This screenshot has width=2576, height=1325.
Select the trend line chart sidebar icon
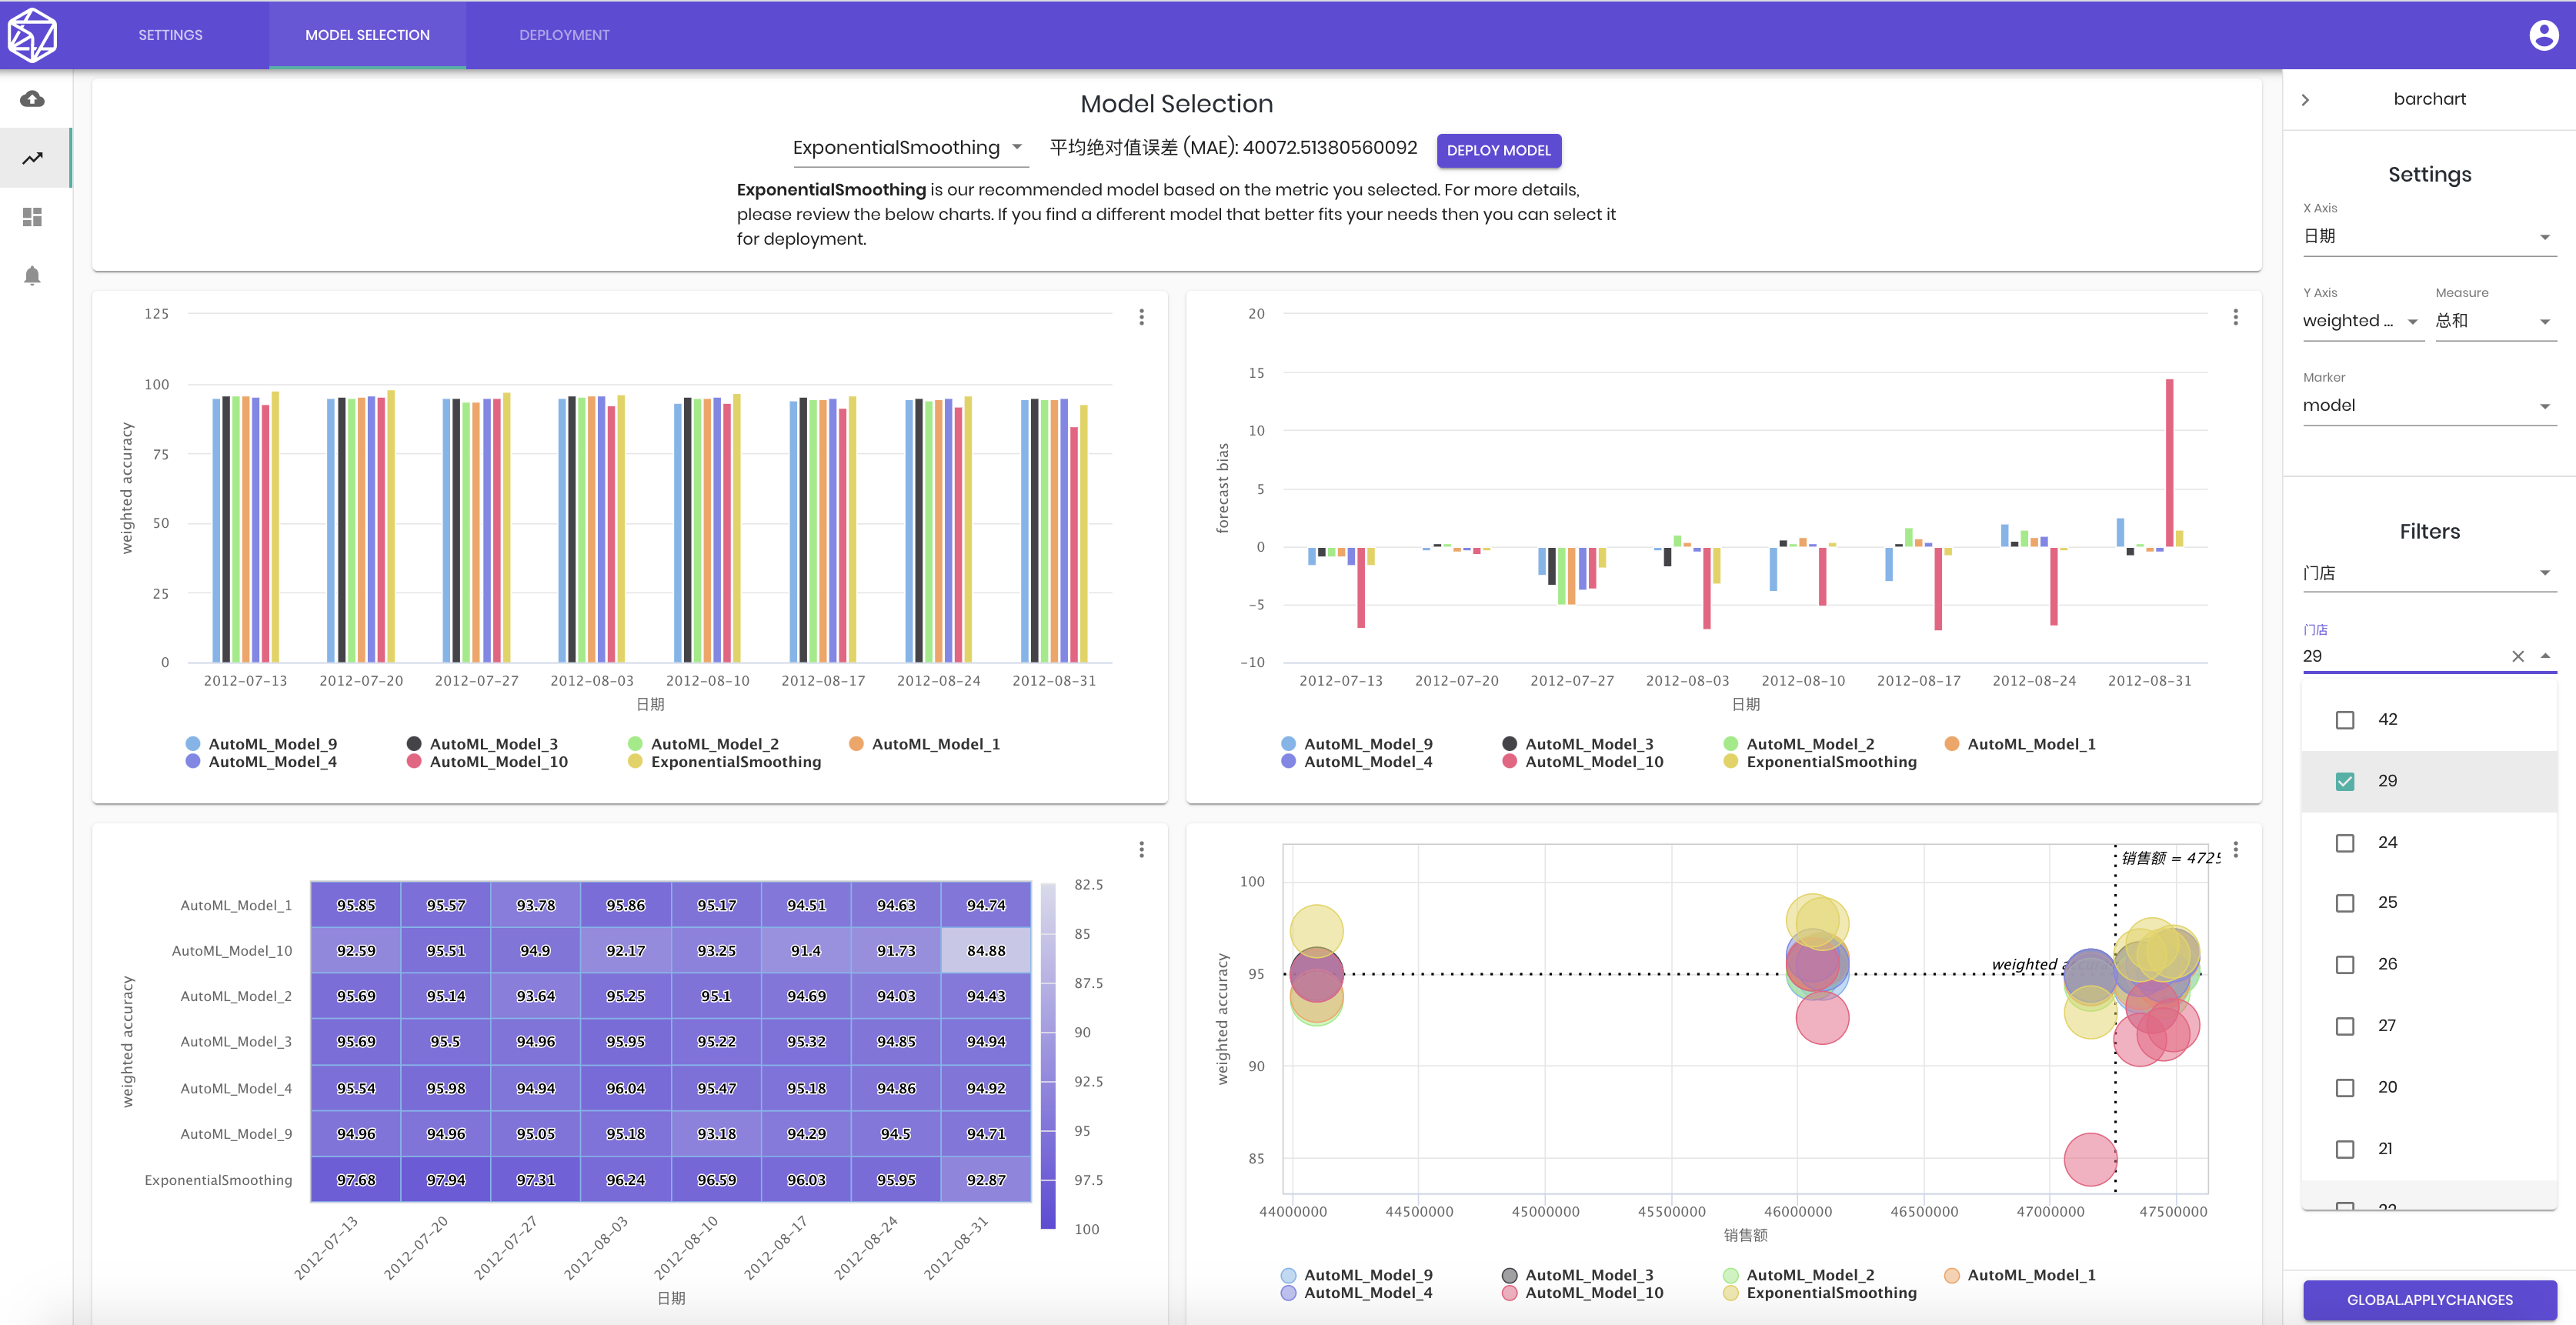click(x=33, y=158)
